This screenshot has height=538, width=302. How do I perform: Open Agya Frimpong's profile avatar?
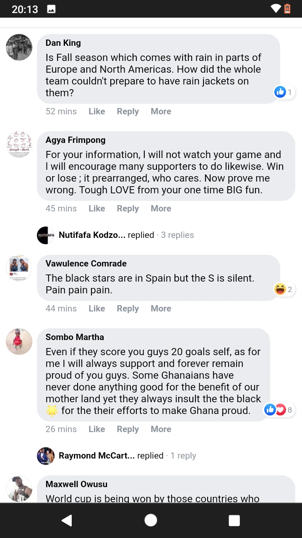point(19,144)
